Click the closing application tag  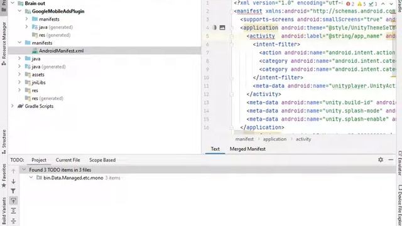[262, 127]
